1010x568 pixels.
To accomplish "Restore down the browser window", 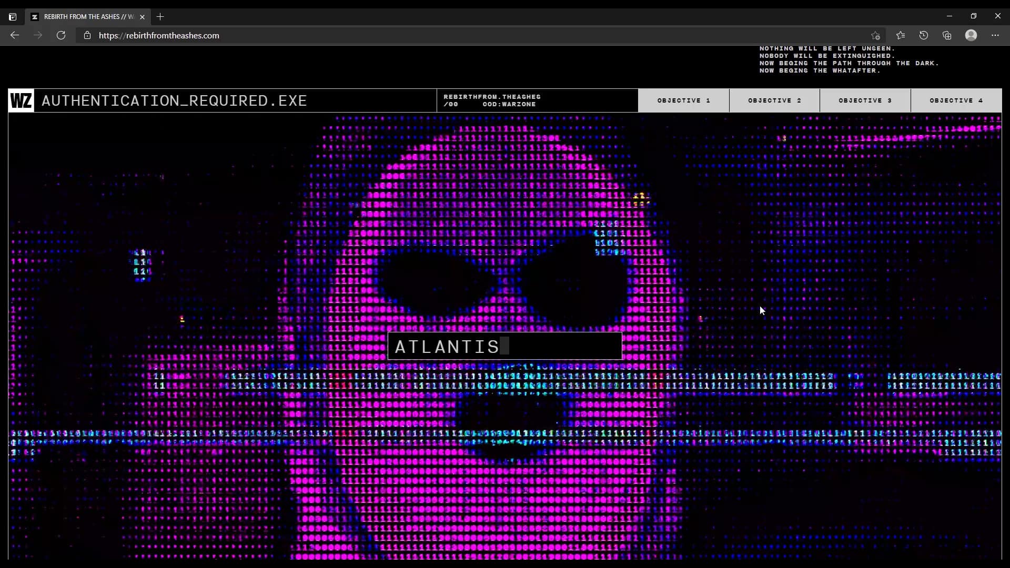I will click(x=974, y=16).
